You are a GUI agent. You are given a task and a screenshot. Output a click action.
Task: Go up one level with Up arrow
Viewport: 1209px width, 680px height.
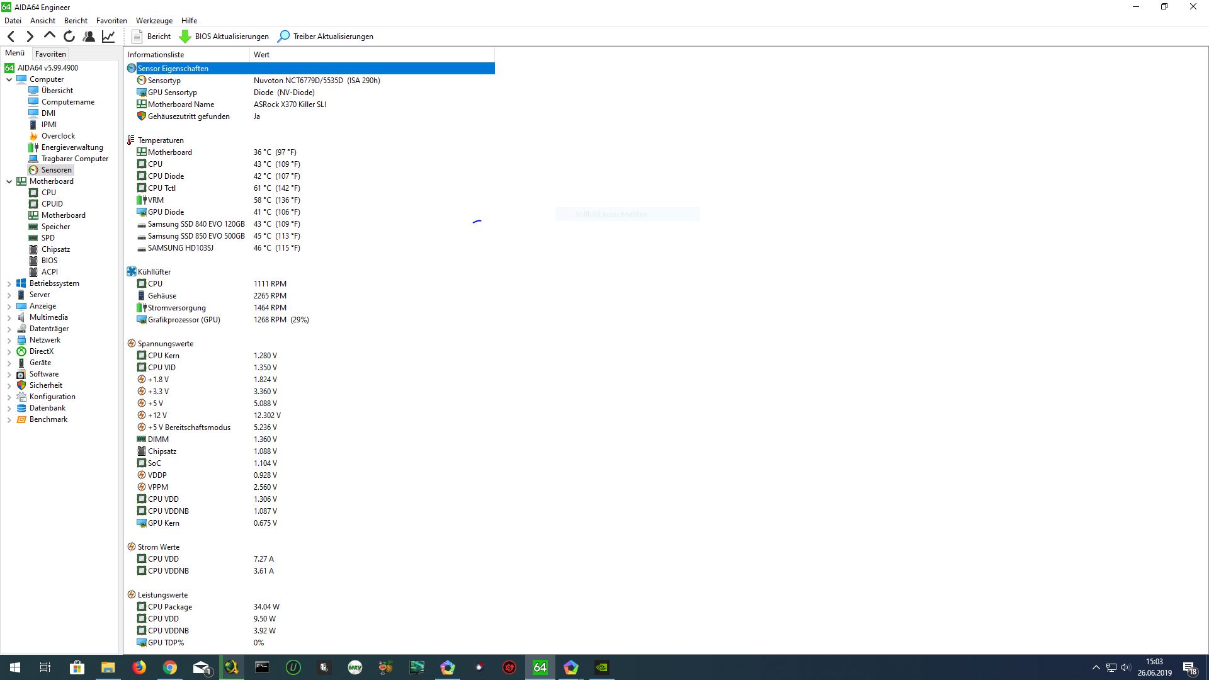click(49, 37)
